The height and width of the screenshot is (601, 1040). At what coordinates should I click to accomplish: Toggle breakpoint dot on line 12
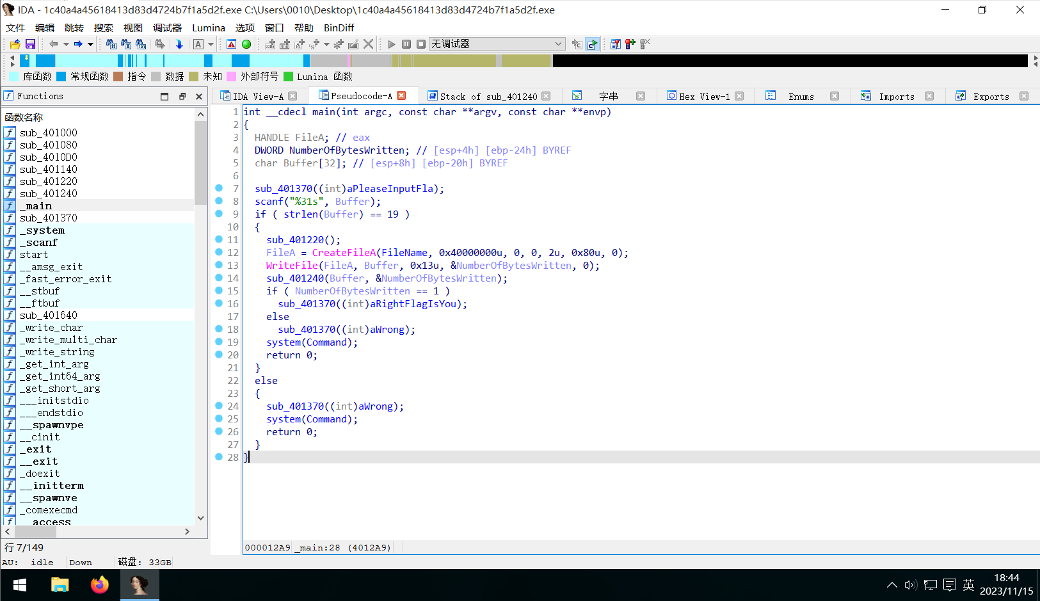click(x=219, y=252)
